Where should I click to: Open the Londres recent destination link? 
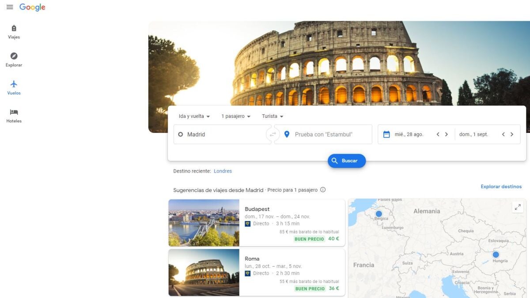(223, 171)
